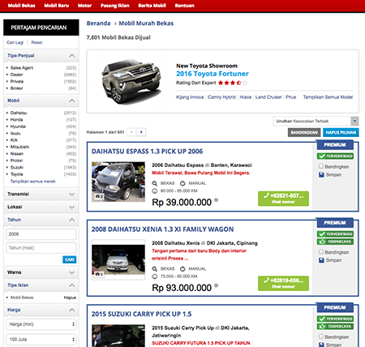Screen dimensions: 365x347
Task: Open 2015 Suzuki Carry Pick Up listing title
Action: [x=141, y=314]
